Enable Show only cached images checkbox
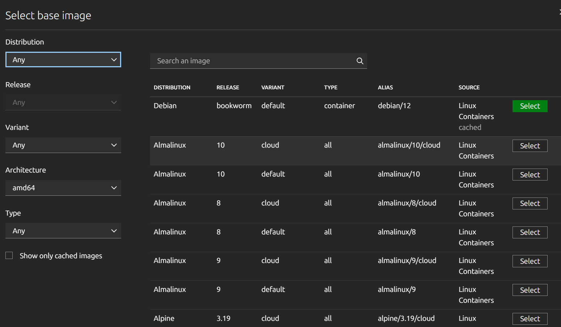 tap(9, 256)
